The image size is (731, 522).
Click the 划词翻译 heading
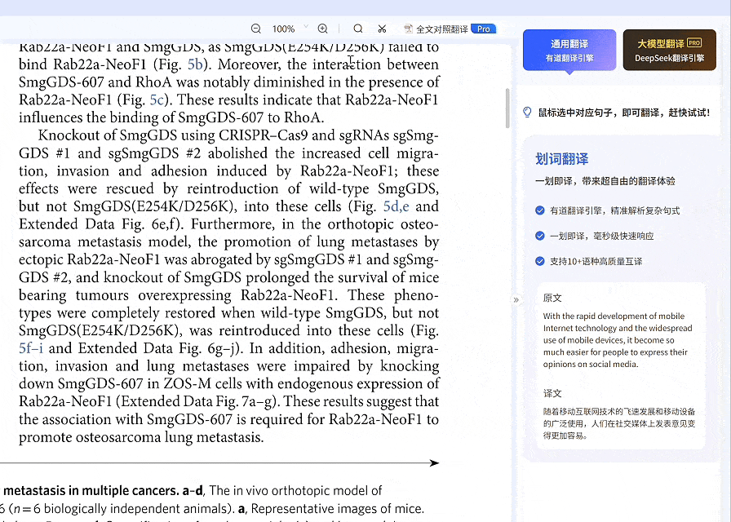coord(562,159)
